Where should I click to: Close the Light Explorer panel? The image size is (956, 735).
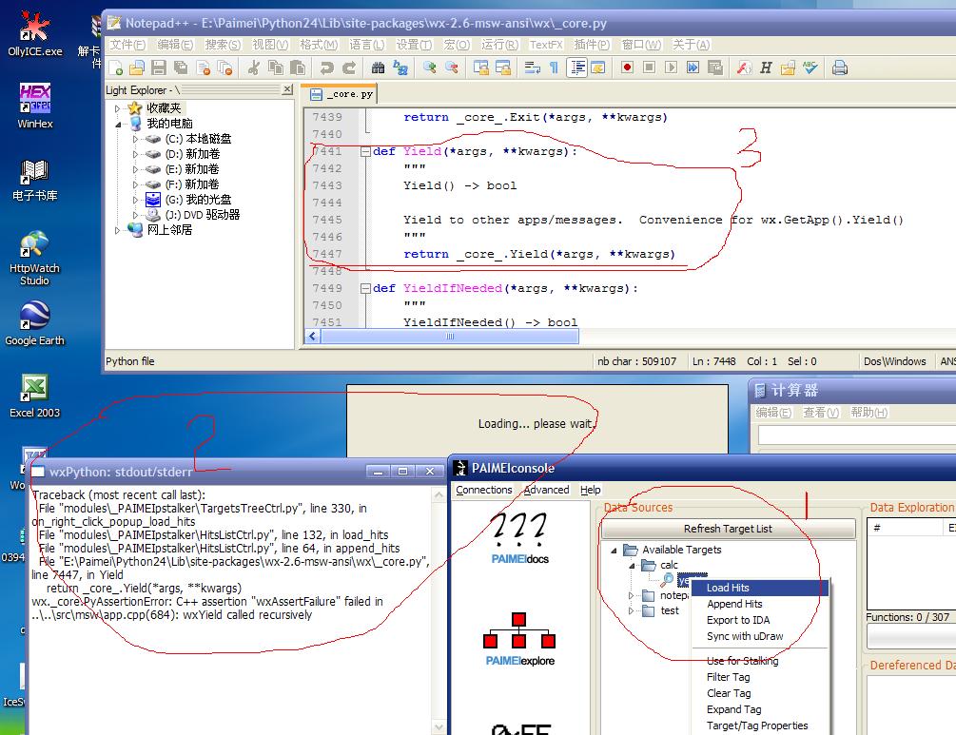[287, 89]
